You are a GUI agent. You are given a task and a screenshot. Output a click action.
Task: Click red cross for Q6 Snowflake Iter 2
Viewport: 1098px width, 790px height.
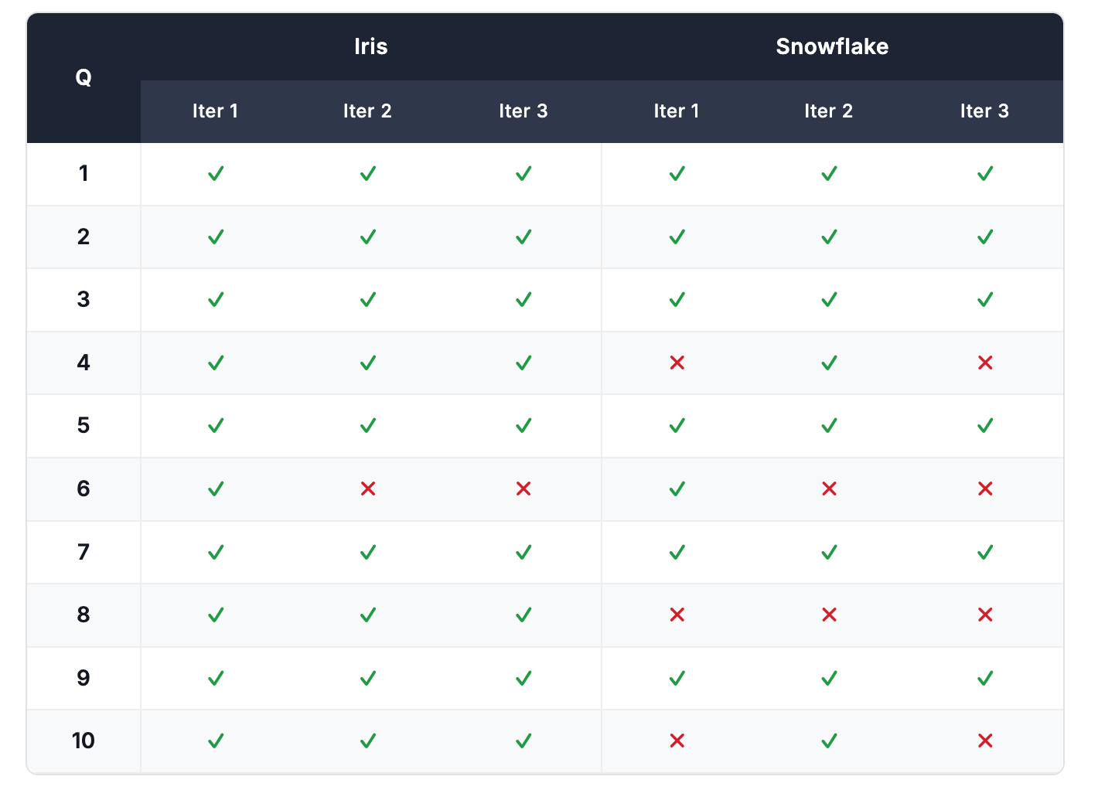[830, 489]
